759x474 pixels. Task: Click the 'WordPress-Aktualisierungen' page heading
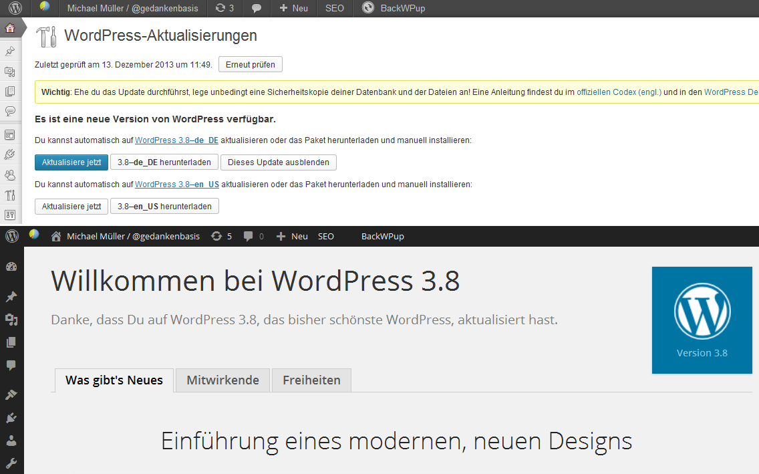coord(161,35)
